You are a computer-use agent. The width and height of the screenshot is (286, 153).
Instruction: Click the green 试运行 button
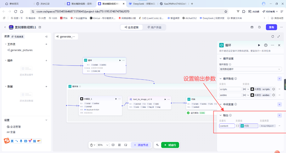tap(170, 145)
